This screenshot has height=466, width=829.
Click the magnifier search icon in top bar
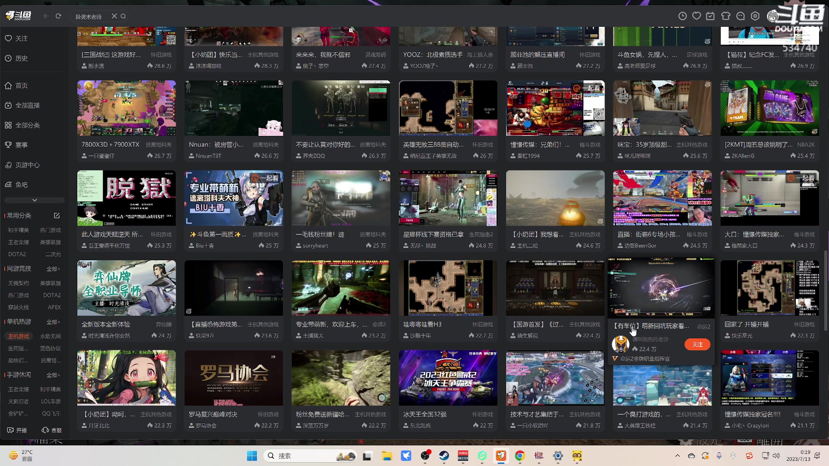tap(123, 16)
